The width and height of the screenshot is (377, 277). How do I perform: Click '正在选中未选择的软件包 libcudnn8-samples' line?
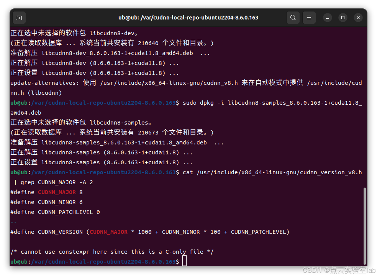click(81, 123)
